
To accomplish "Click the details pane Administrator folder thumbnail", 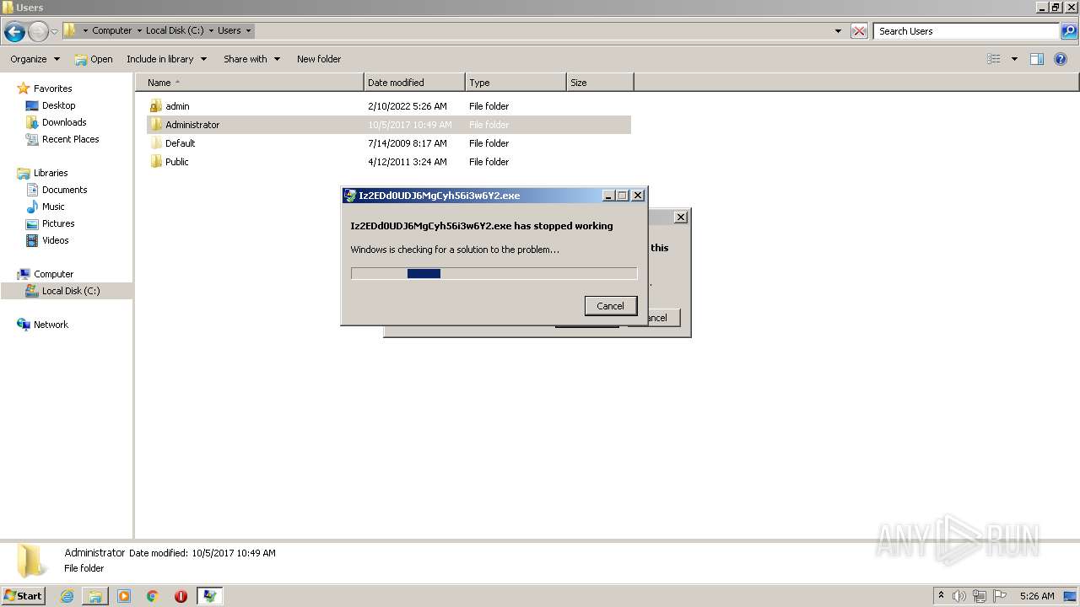I will coord(32,561).
